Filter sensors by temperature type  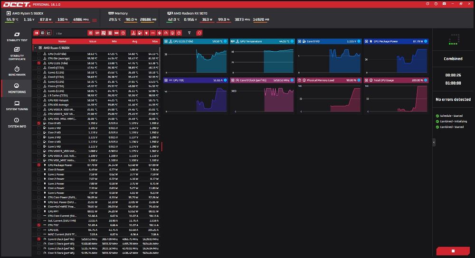tap(133, 33)
